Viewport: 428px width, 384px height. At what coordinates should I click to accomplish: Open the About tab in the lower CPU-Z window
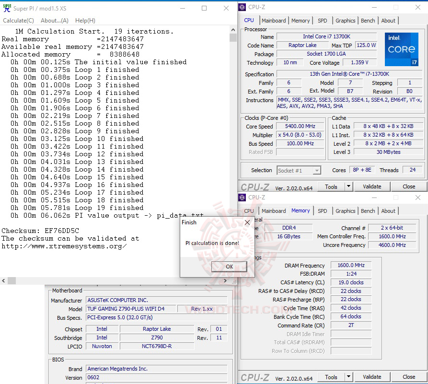(x=388, y=210)
